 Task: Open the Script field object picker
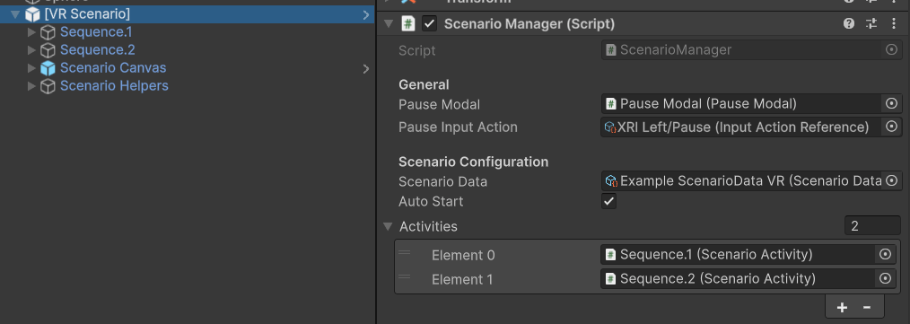[892, 50]
